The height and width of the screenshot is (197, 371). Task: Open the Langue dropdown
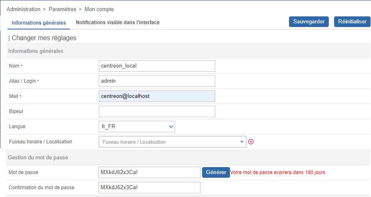coord(137,127)
